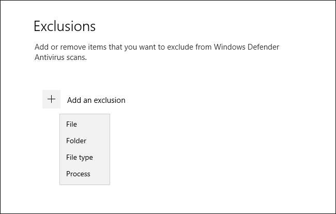Click the plus icon for adding exclusions
336x214 pixels.
[51, 99]
